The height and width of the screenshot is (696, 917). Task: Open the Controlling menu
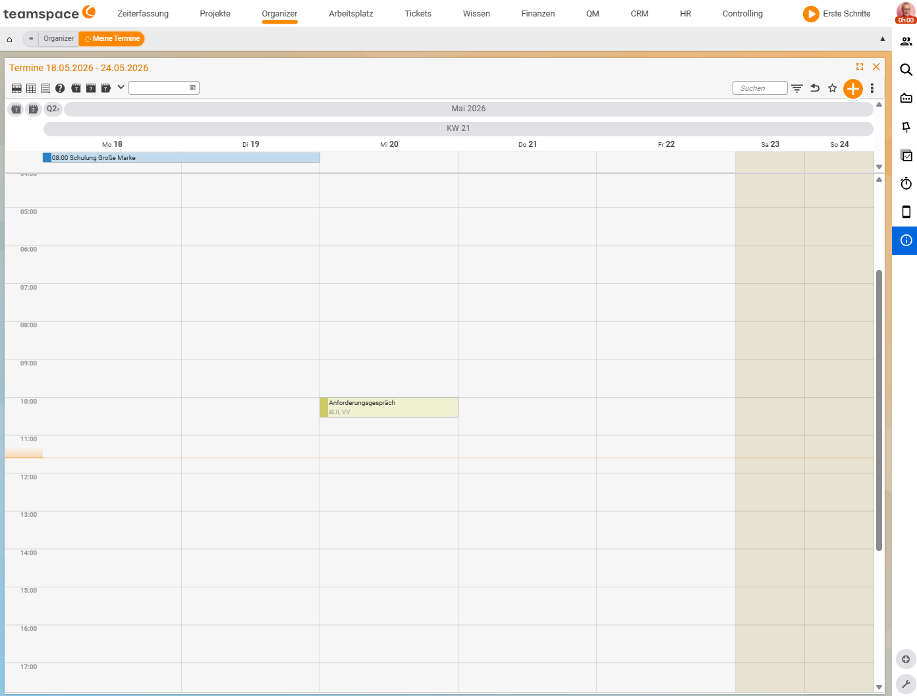click(x=742, y=13)
